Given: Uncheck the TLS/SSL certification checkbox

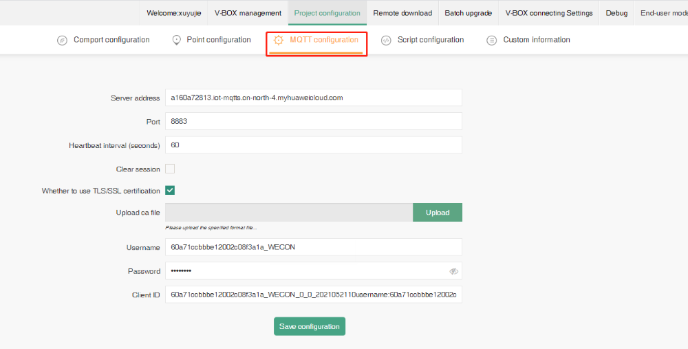Looking at the screenshot, I should [170, 191].
